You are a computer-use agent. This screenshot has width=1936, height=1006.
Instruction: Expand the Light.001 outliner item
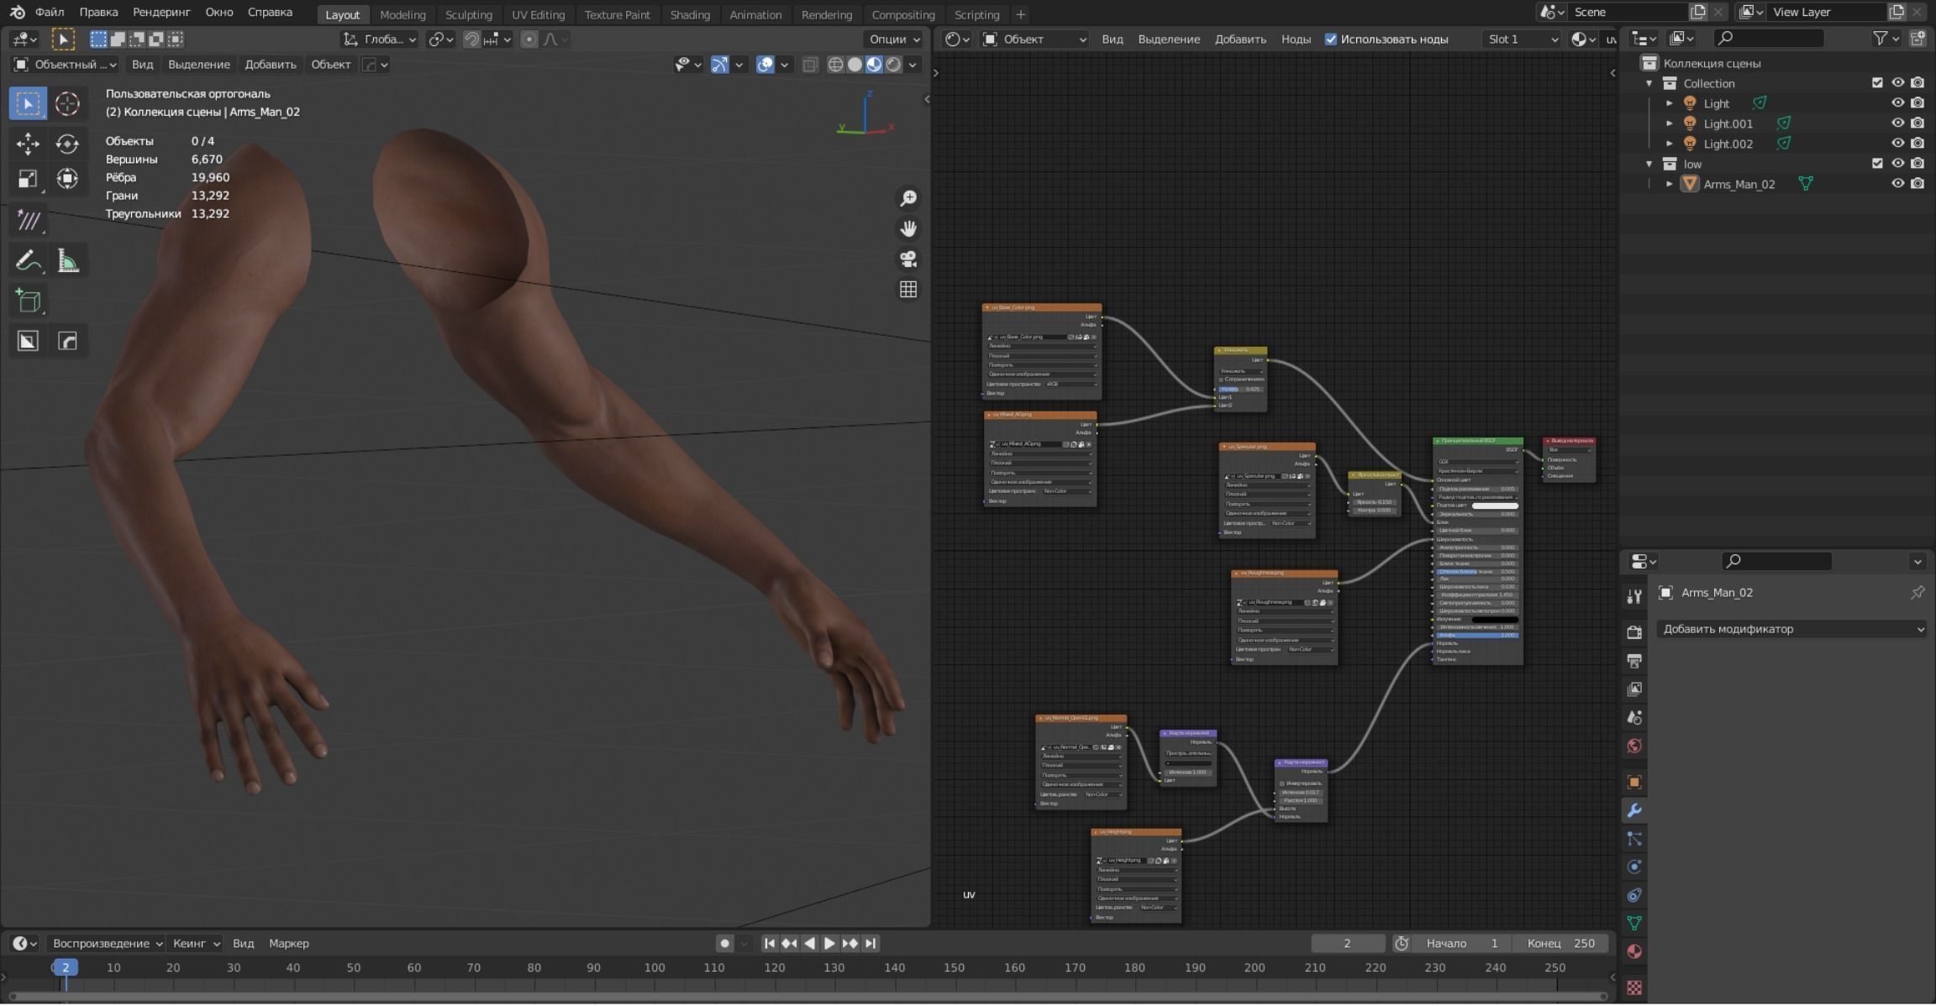point(1670,123)
